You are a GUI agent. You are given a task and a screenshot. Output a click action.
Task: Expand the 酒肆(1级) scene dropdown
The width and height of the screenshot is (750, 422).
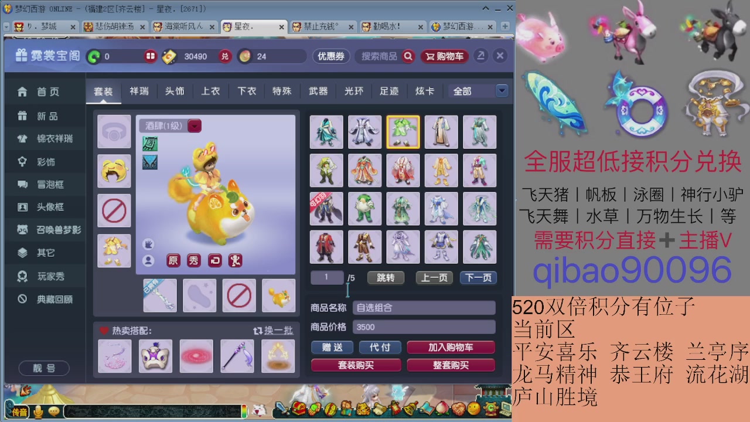[x=195, y=125]
